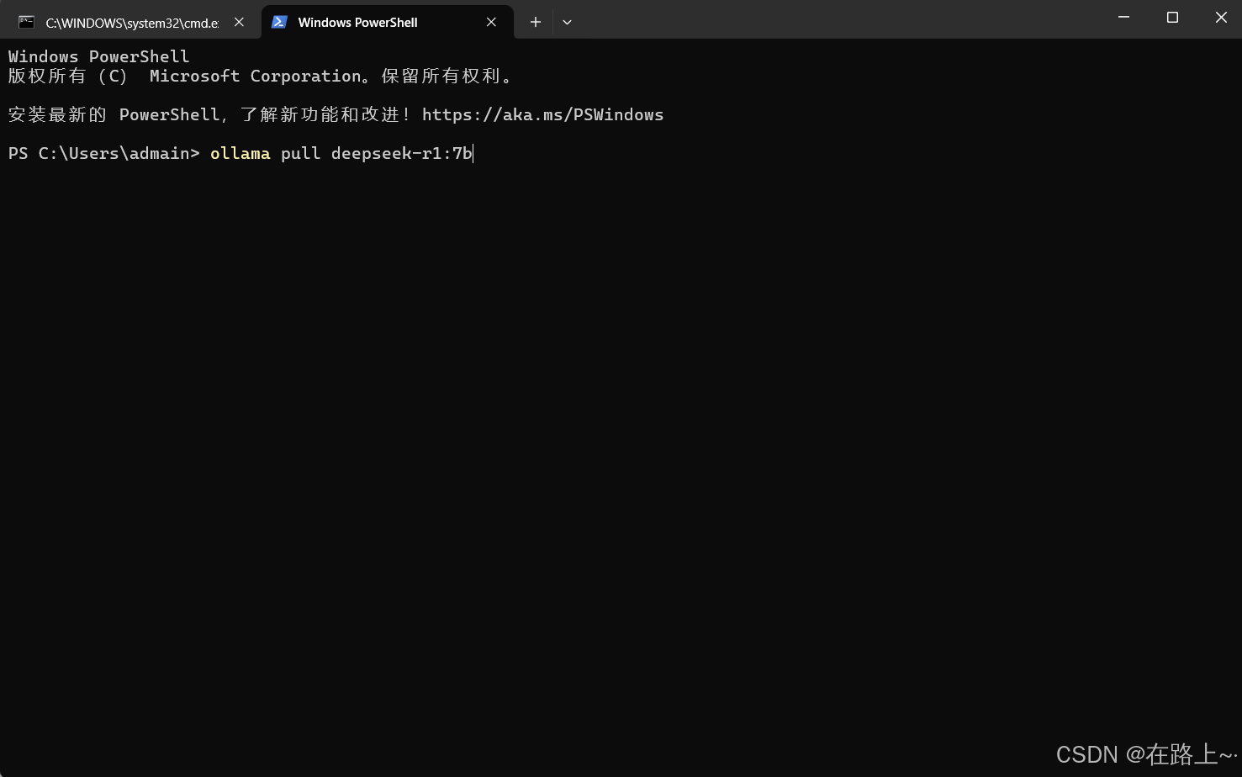This screenshot has width=1242, height=777.
Task: Minimize the terminal window
Action: coord(1123,18)
